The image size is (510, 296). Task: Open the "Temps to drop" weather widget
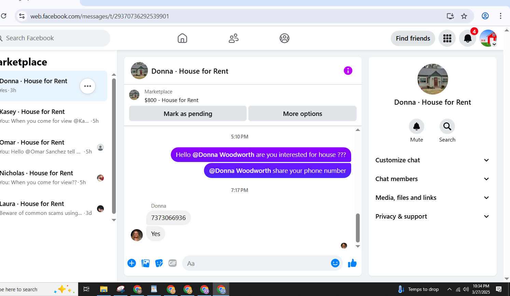419,290
